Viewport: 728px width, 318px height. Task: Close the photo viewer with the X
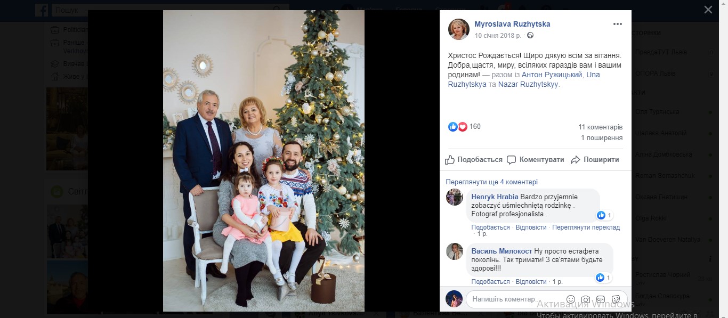708,10
